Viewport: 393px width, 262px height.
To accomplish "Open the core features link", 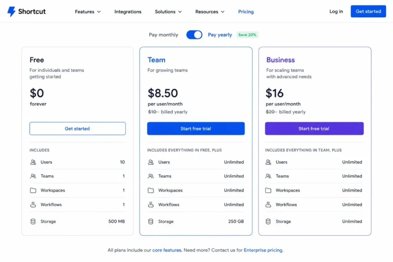I will pyautogui.click(x=167, y=250).
